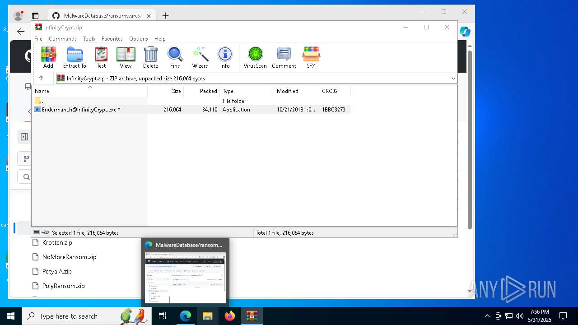The height and width of the screenshot is (325, 578).
Task: Select Endermanch@InfinityCrypt.exe file row
Action: [191, 109]
